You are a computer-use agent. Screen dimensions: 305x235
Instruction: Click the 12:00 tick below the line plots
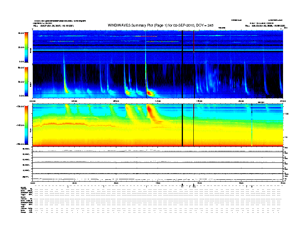click(x=158, y=183)
